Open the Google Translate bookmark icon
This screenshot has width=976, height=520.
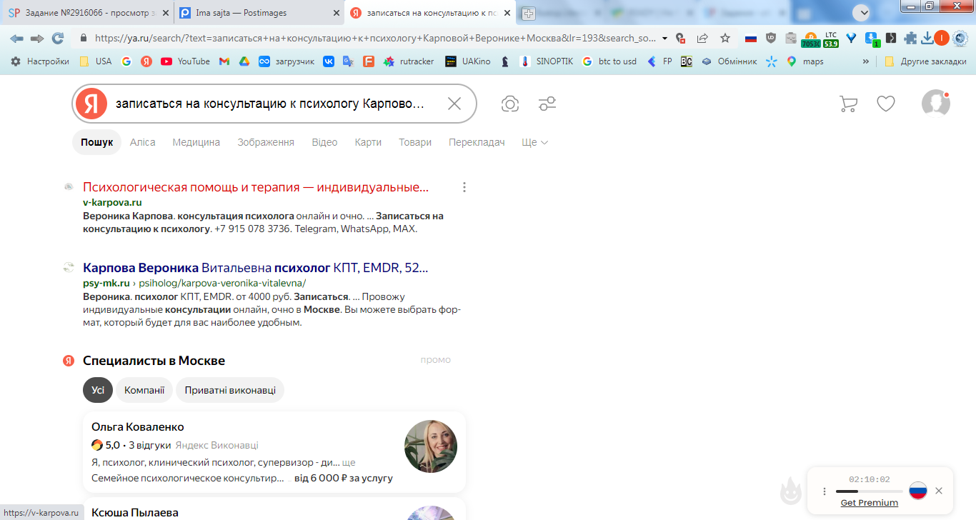tap(348, 61)
